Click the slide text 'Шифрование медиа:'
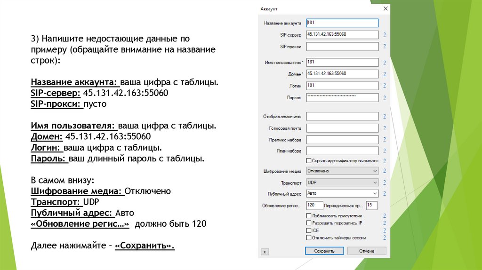Image resolution: width=482 pixels, height=270 pixels. pyautogui.click(x=77, y=191)
